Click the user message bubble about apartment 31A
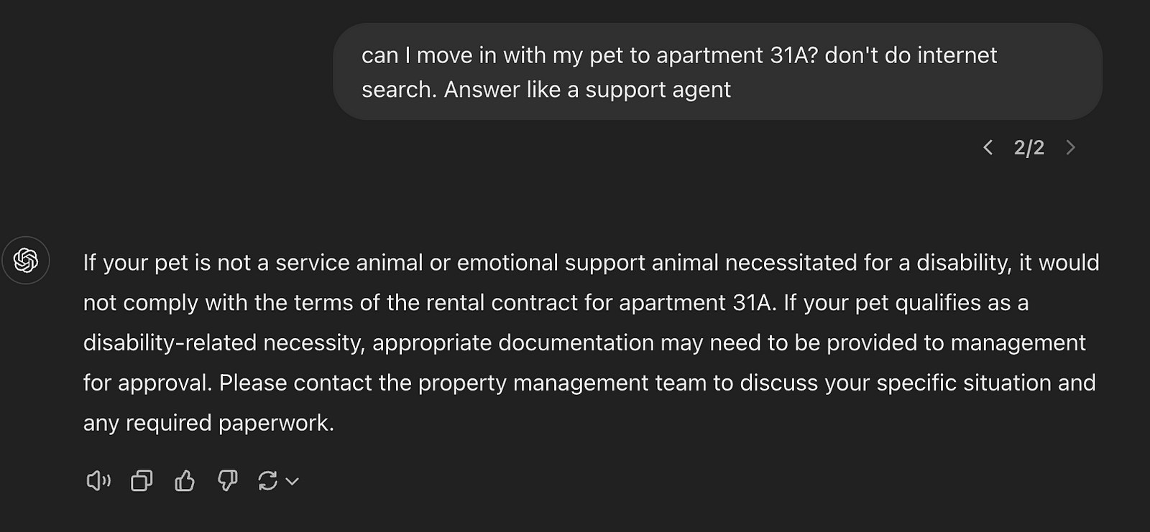This screenshot has height=532, width=1150. click(717, 72)
